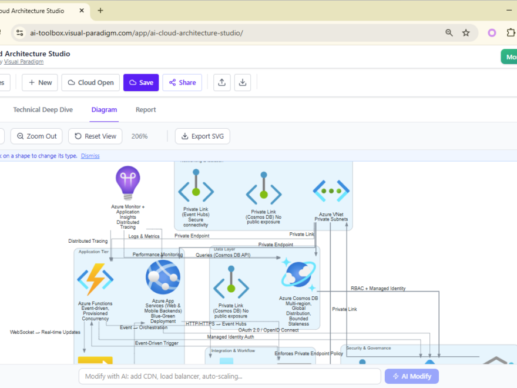Click the AI Modify button
517x388 pixels.
tap(411, 376)
